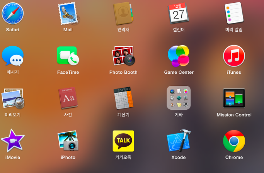
Task: Open the iMovie star icon
Action: tap(13, 141)
